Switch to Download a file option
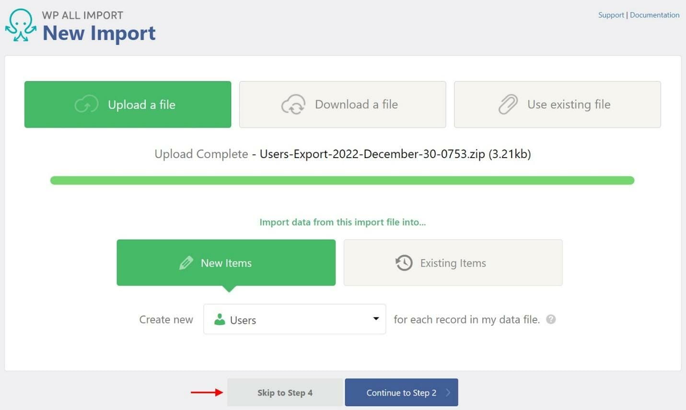The width and height of the screenshot is (686, 410). (342, 104)
